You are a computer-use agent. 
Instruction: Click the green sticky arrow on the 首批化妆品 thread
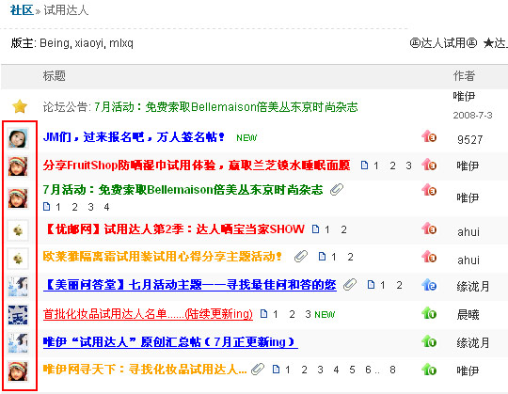click(429, 313)
